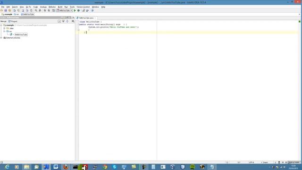Open the Edit menu
The image size is (302, 170).
point(8,7)
